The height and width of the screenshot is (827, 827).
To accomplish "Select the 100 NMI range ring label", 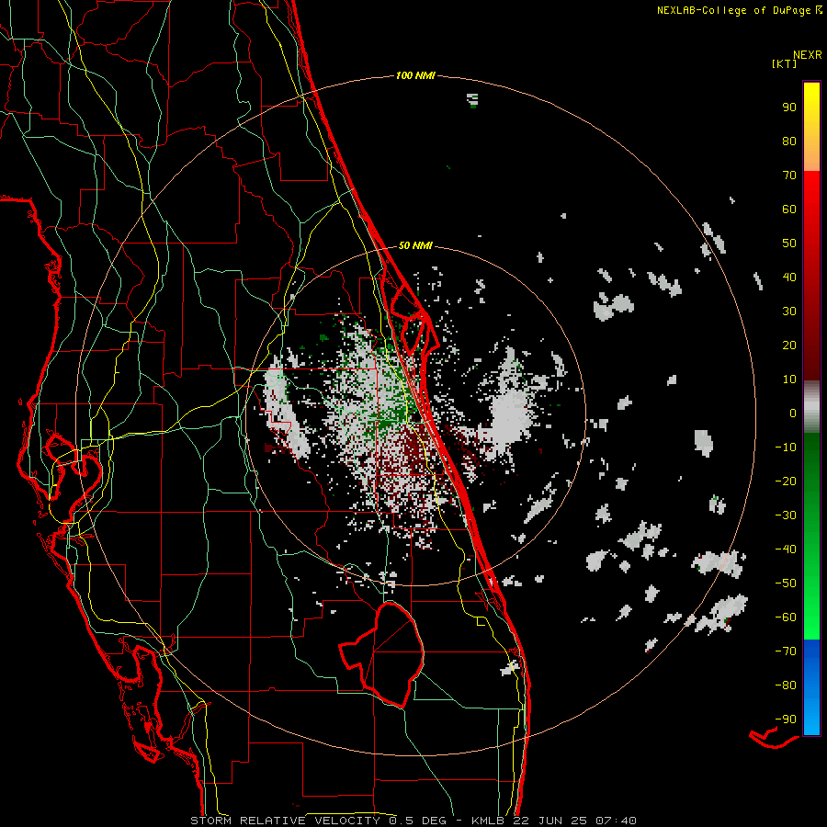I will (415, 75).
